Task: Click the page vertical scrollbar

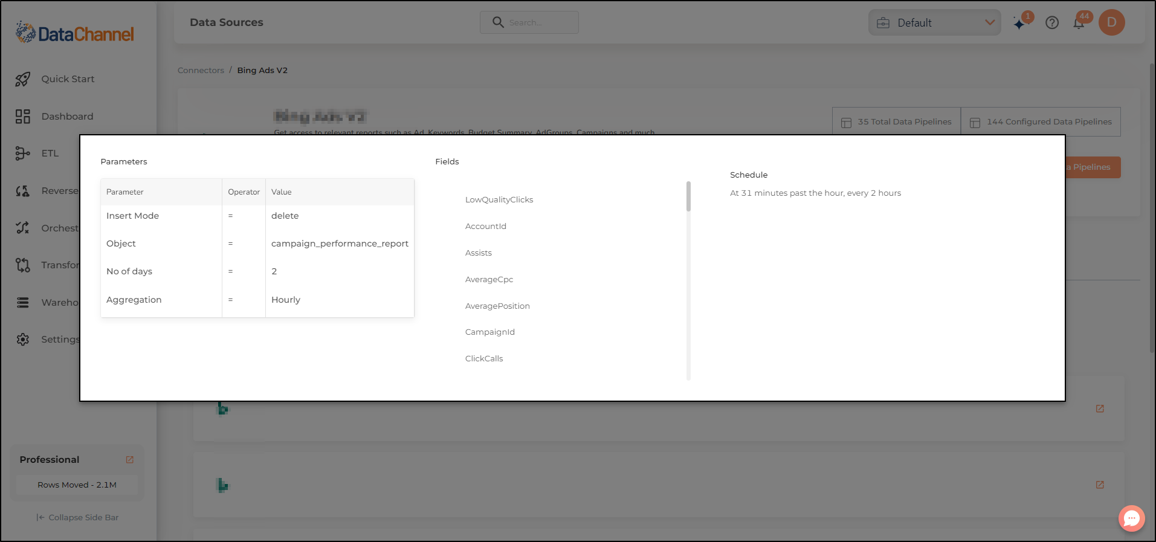Action: coord(1152,207)
